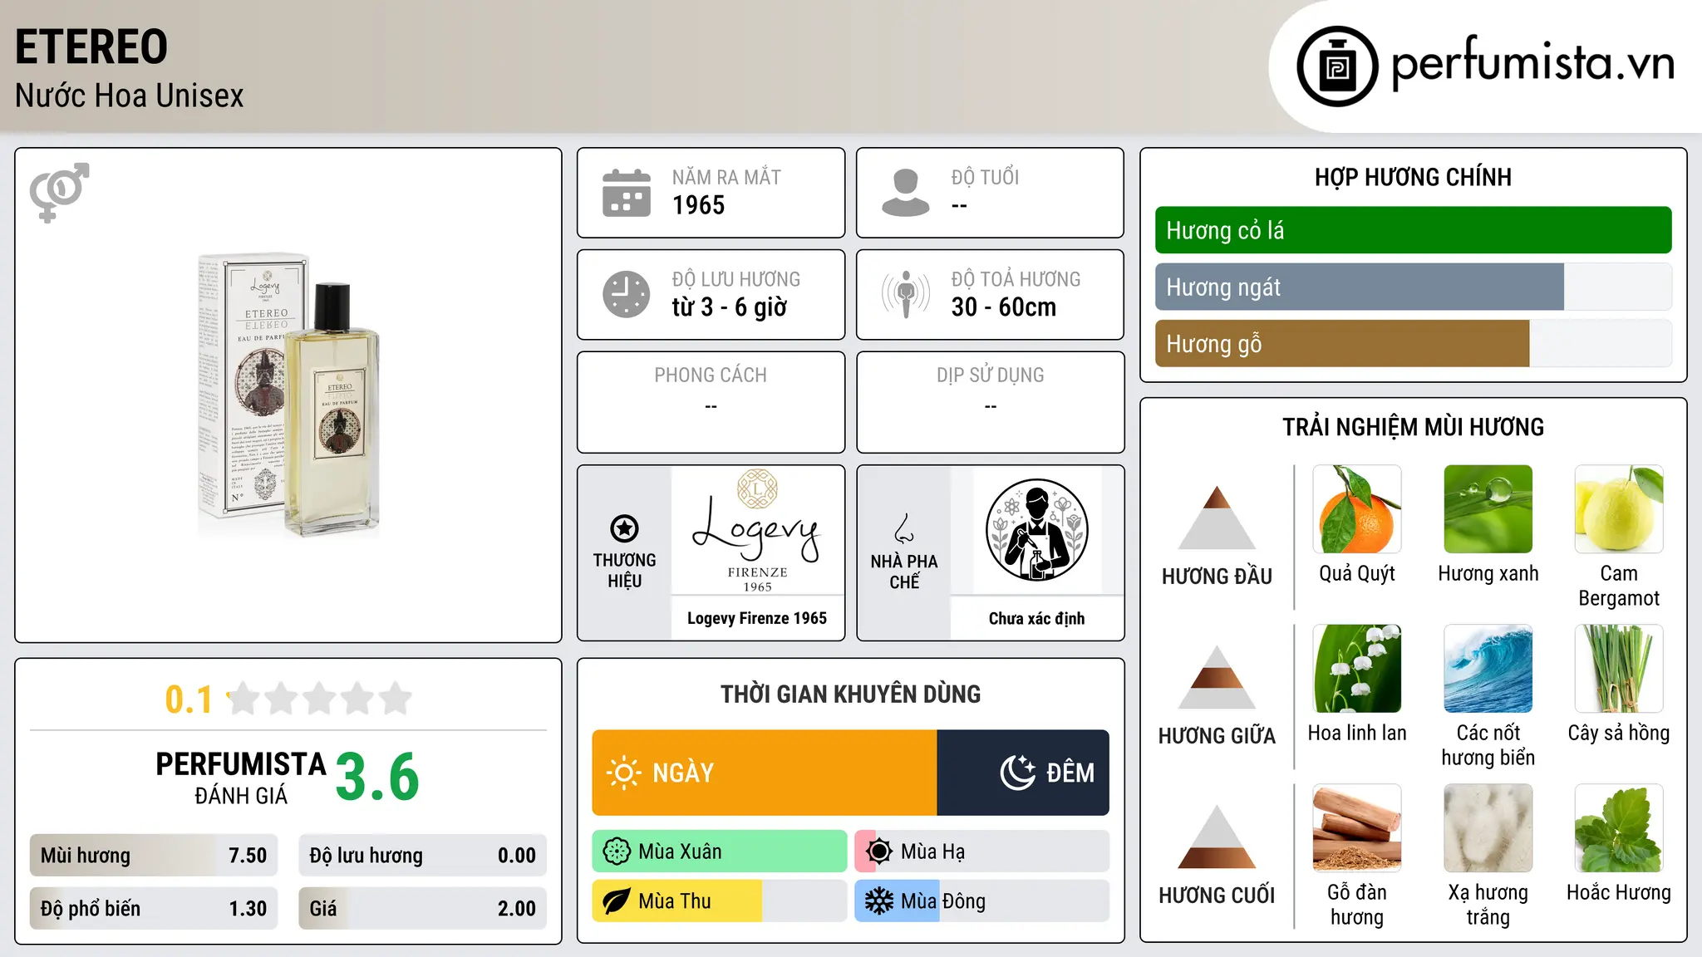Click the Hương đầu label
Screen dimensions: 1702x957
(1217, 577)
